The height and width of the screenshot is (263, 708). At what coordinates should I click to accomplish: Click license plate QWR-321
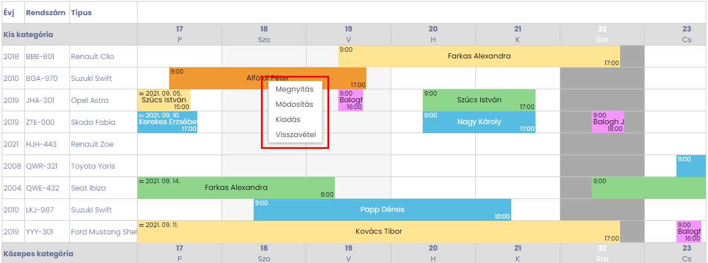pos(42,166)
